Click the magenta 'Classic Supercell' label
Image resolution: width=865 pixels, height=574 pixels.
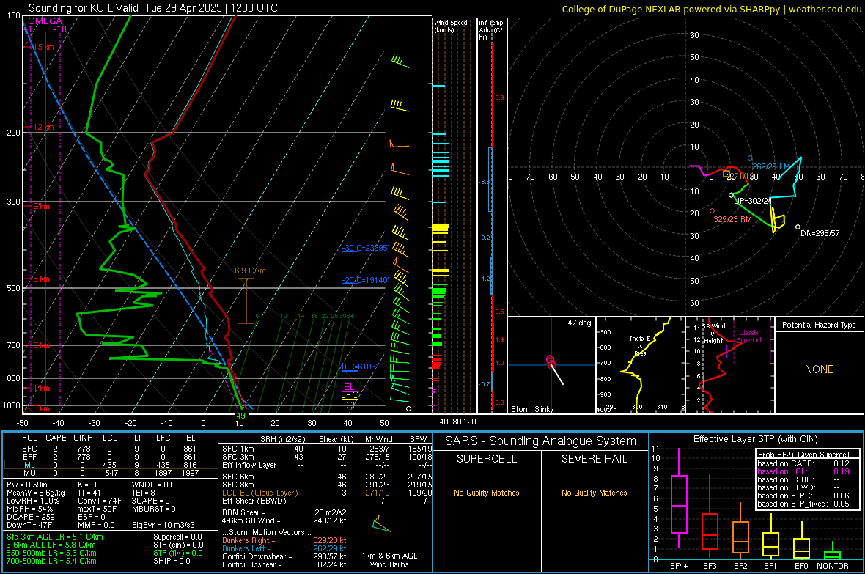749,336
